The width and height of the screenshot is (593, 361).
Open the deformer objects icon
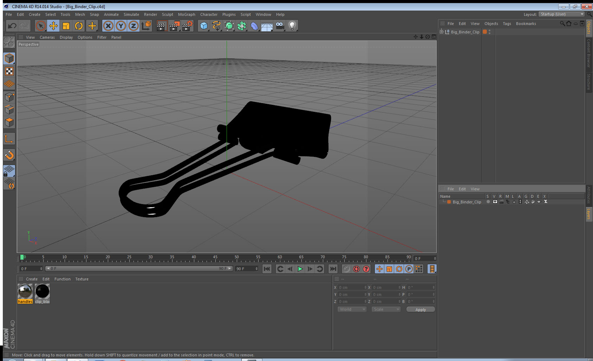coord(254,26)
